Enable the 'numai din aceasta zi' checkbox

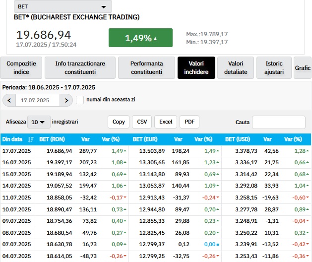[x=80, y=100]
